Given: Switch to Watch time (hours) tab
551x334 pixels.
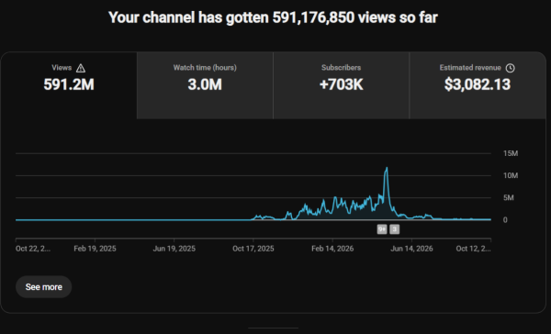Looking at the screenshot, I should coord(205,85).
